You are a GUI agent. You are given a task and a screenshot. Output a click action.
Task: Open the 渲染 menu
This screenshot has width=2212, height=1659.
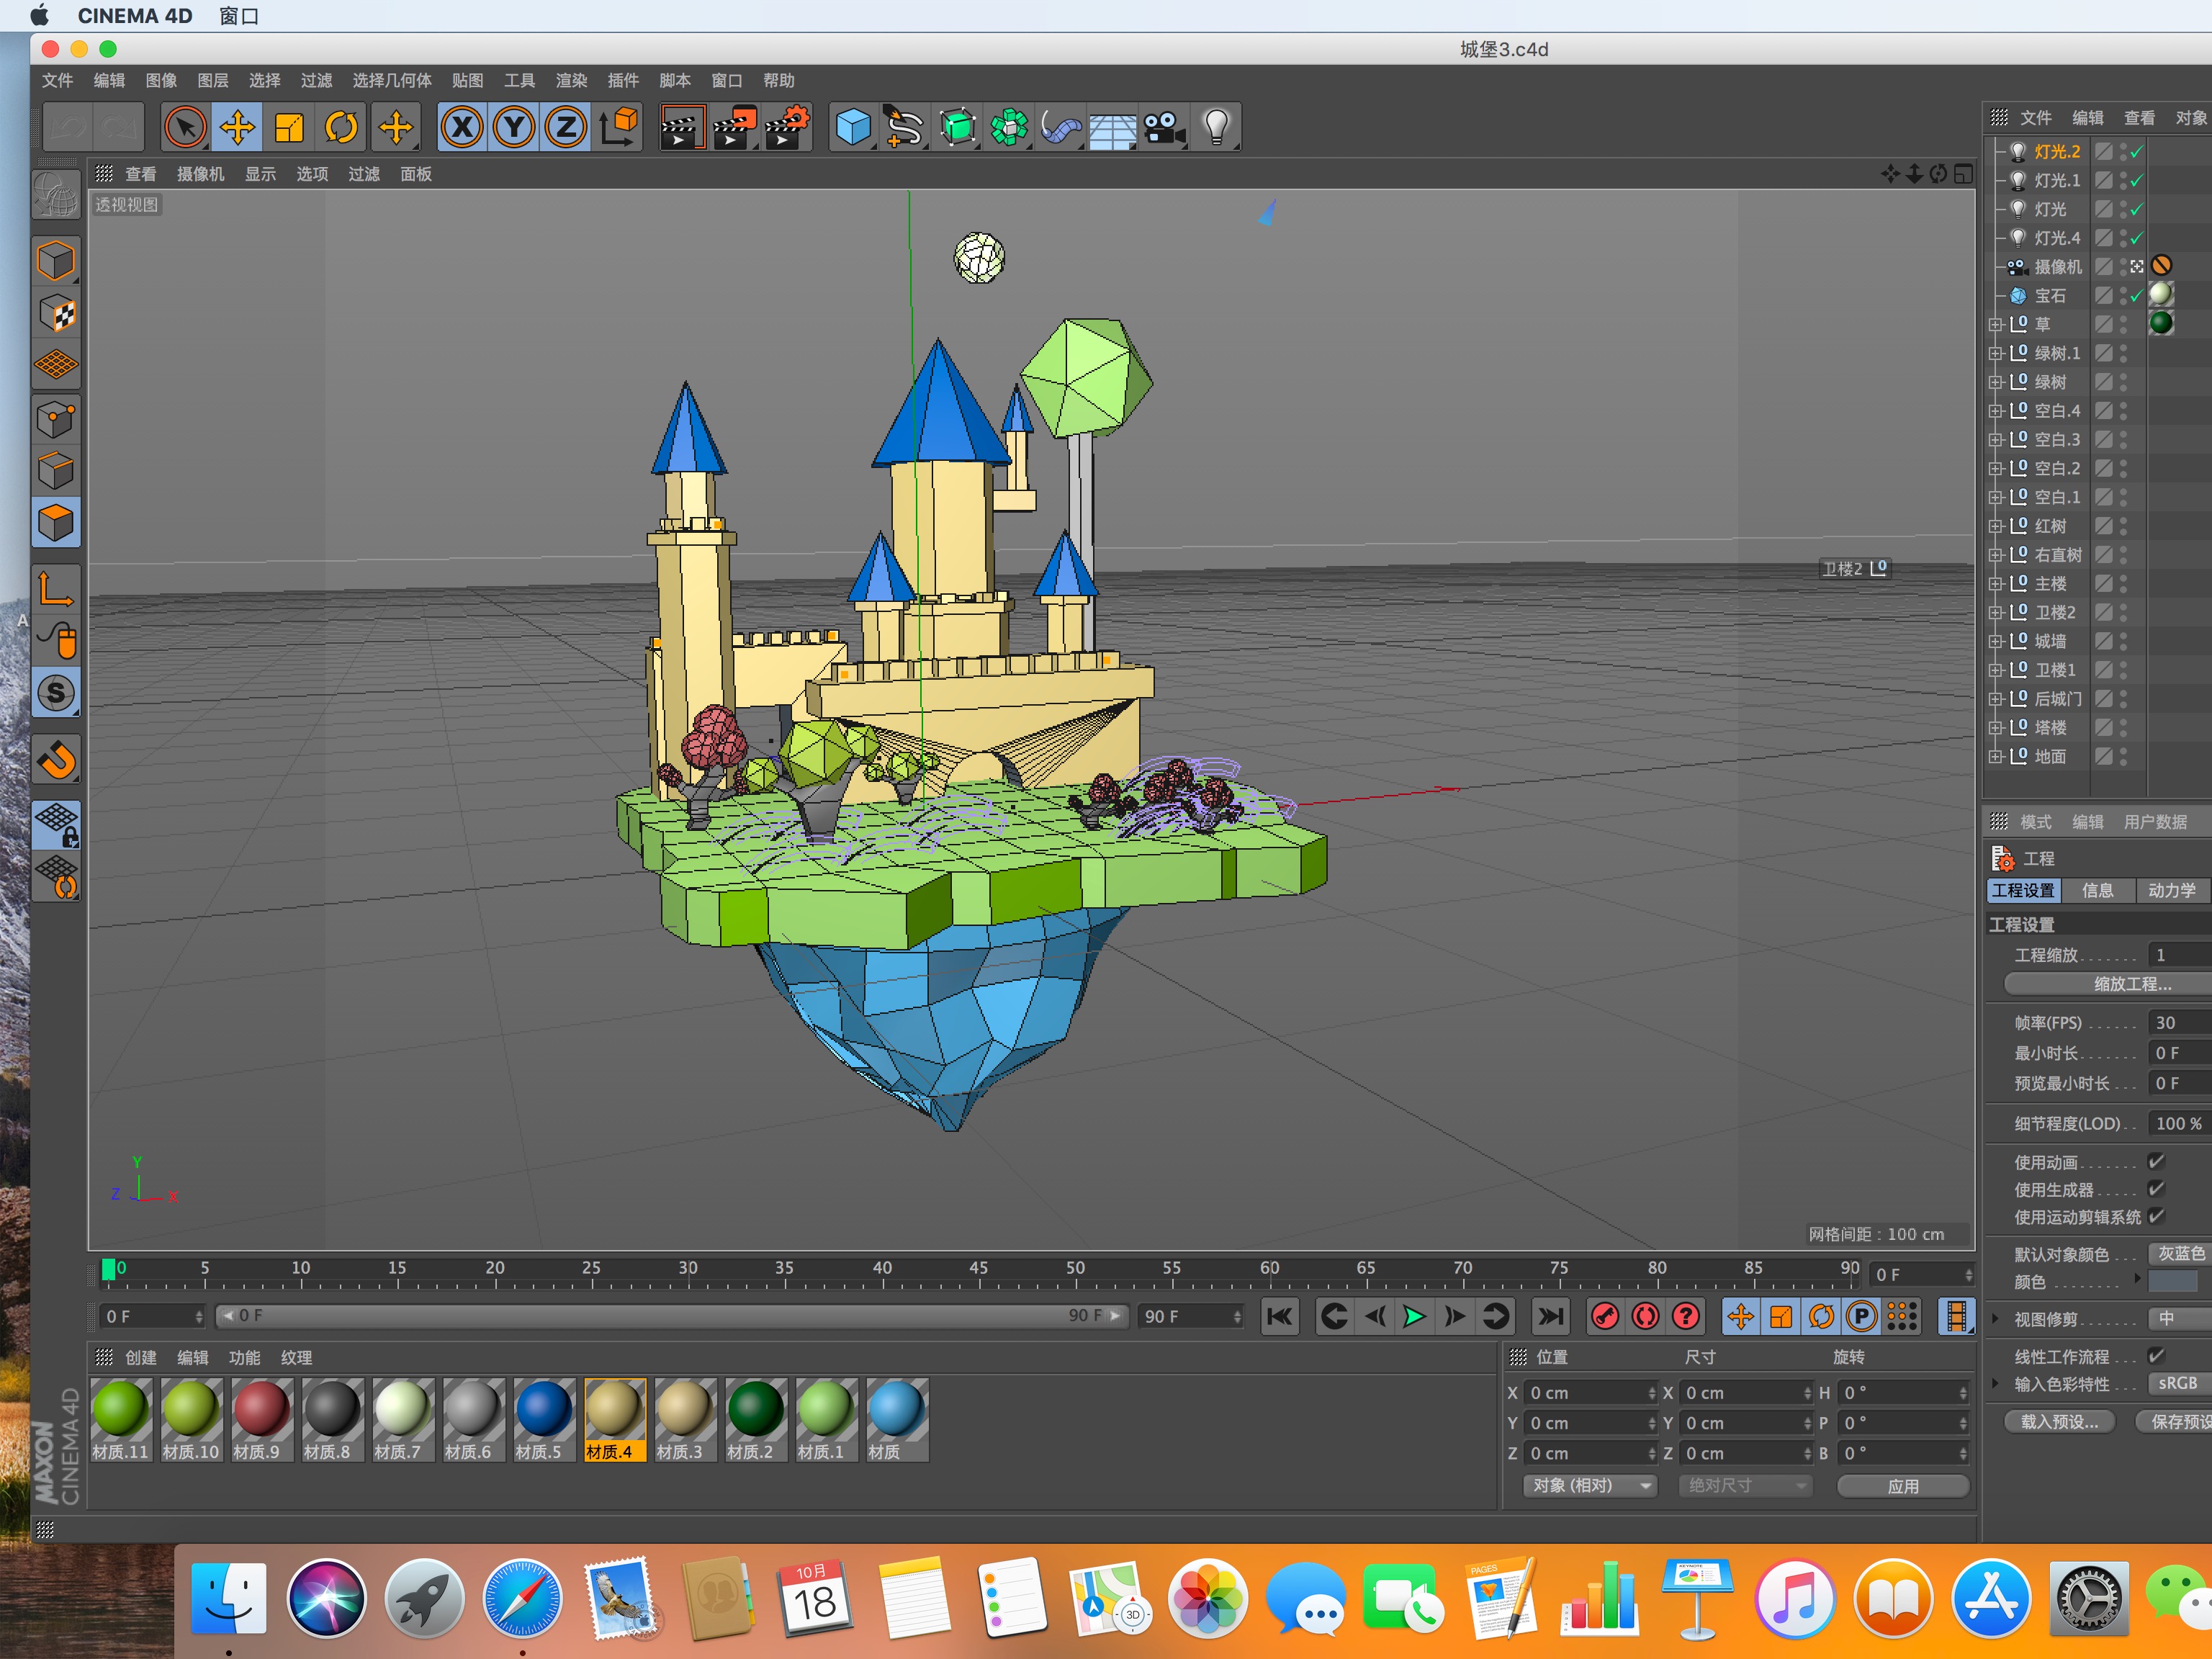pyautogui.click(x=571, y=80)
